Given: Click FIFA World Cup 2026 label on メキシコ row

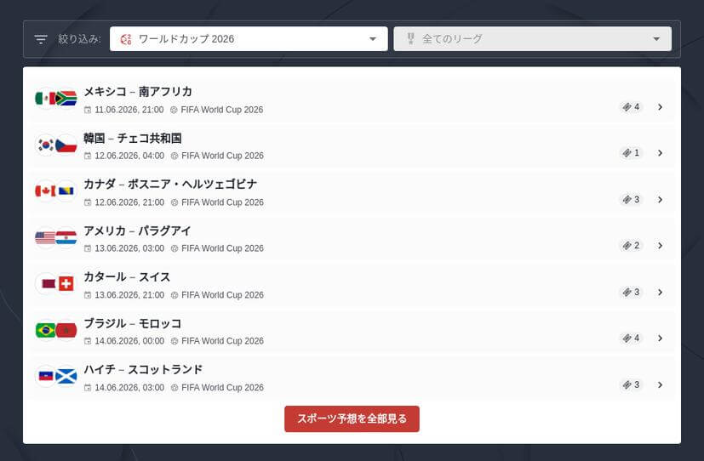Looking at the screenshot, I should (x=222, y=110).
